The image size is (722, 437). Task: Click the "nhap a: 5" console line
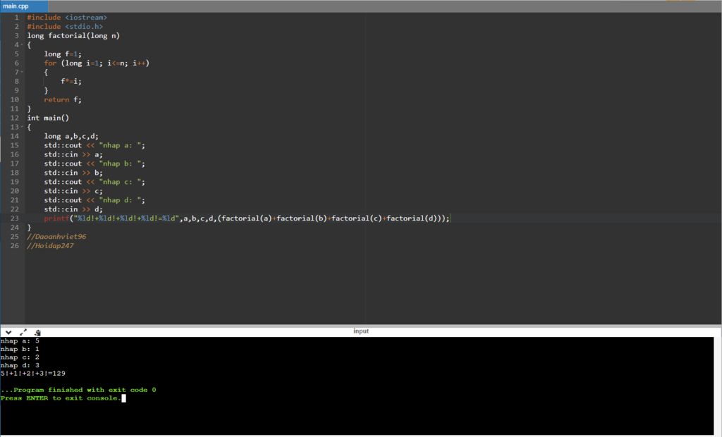[x=20, y=341]
